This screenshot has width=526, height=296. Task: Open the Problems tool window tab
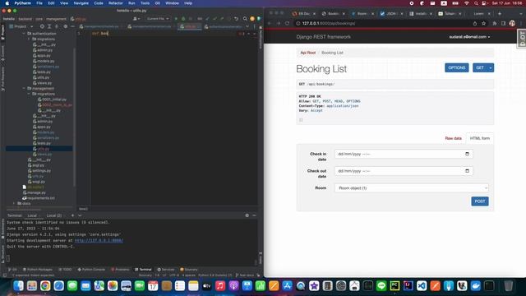[x=120, y=270]
